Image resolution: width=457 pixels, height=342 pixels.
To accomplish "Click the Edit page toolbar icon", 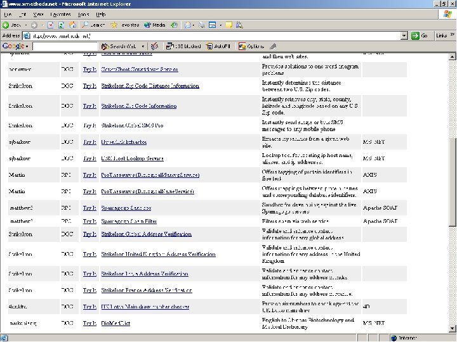I will click(213, 25).
